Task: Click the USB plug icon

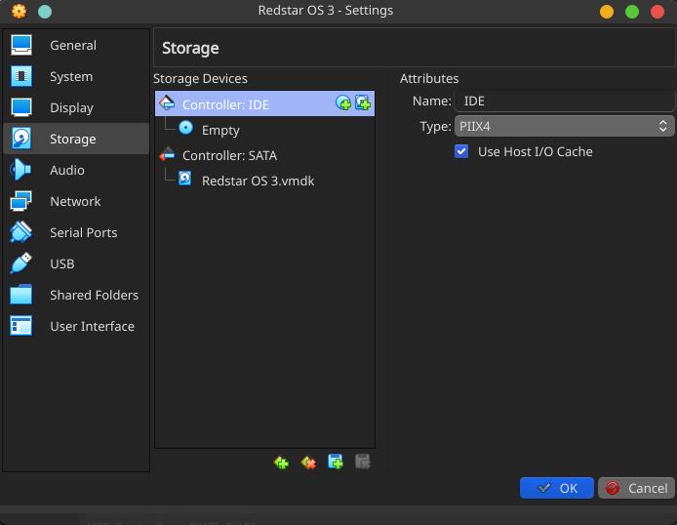Action: [21, 263]
